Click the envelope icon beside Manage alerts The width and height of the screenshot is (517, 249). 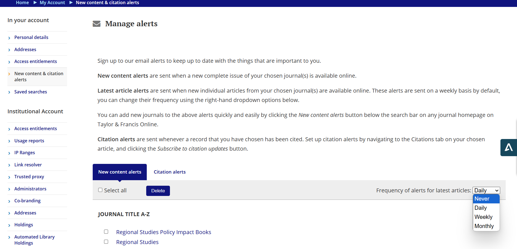(97, 24)
